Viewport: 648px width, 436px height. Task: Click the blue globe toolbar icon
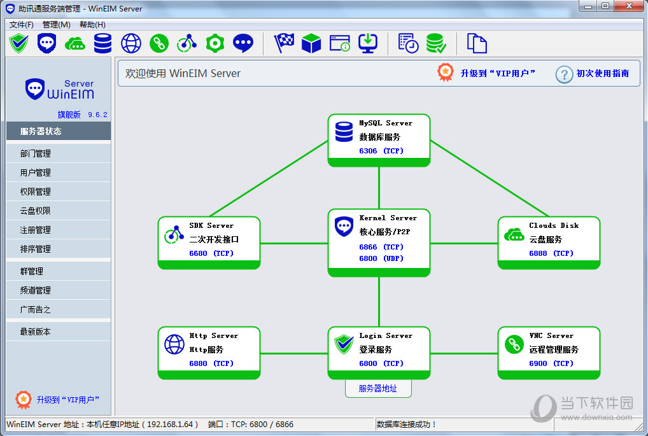tap(131, 43)
